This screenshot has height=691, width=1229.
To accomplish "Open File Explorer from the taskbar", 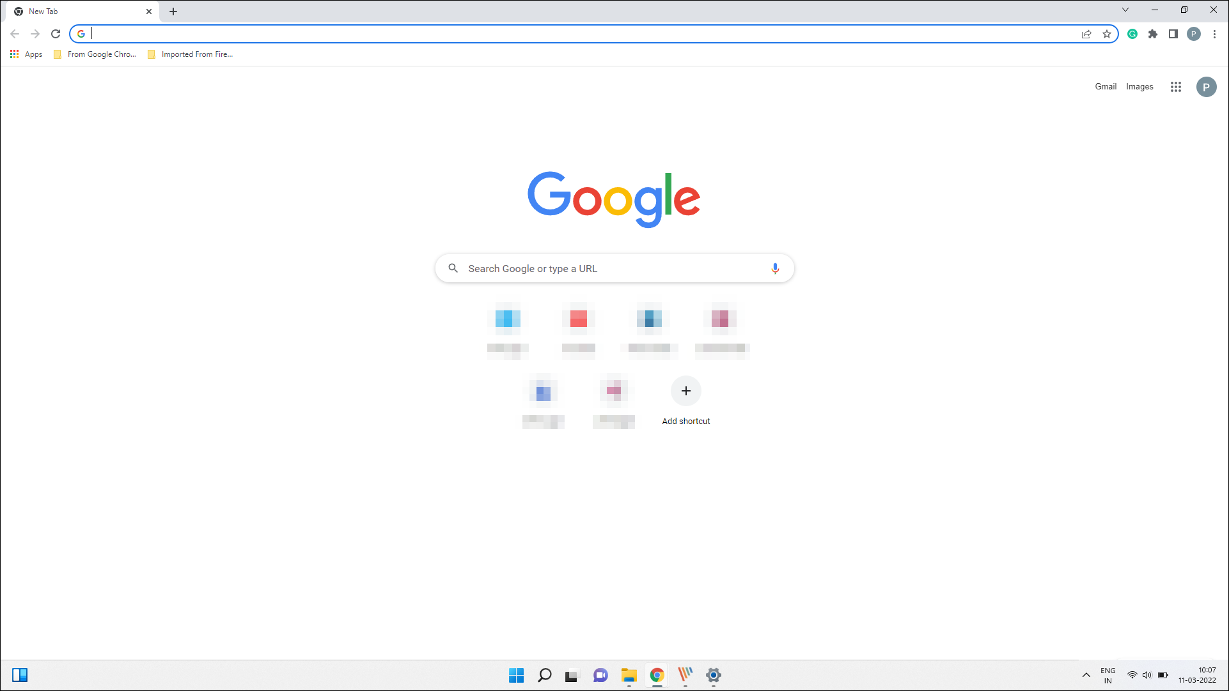I will point(629,675).
